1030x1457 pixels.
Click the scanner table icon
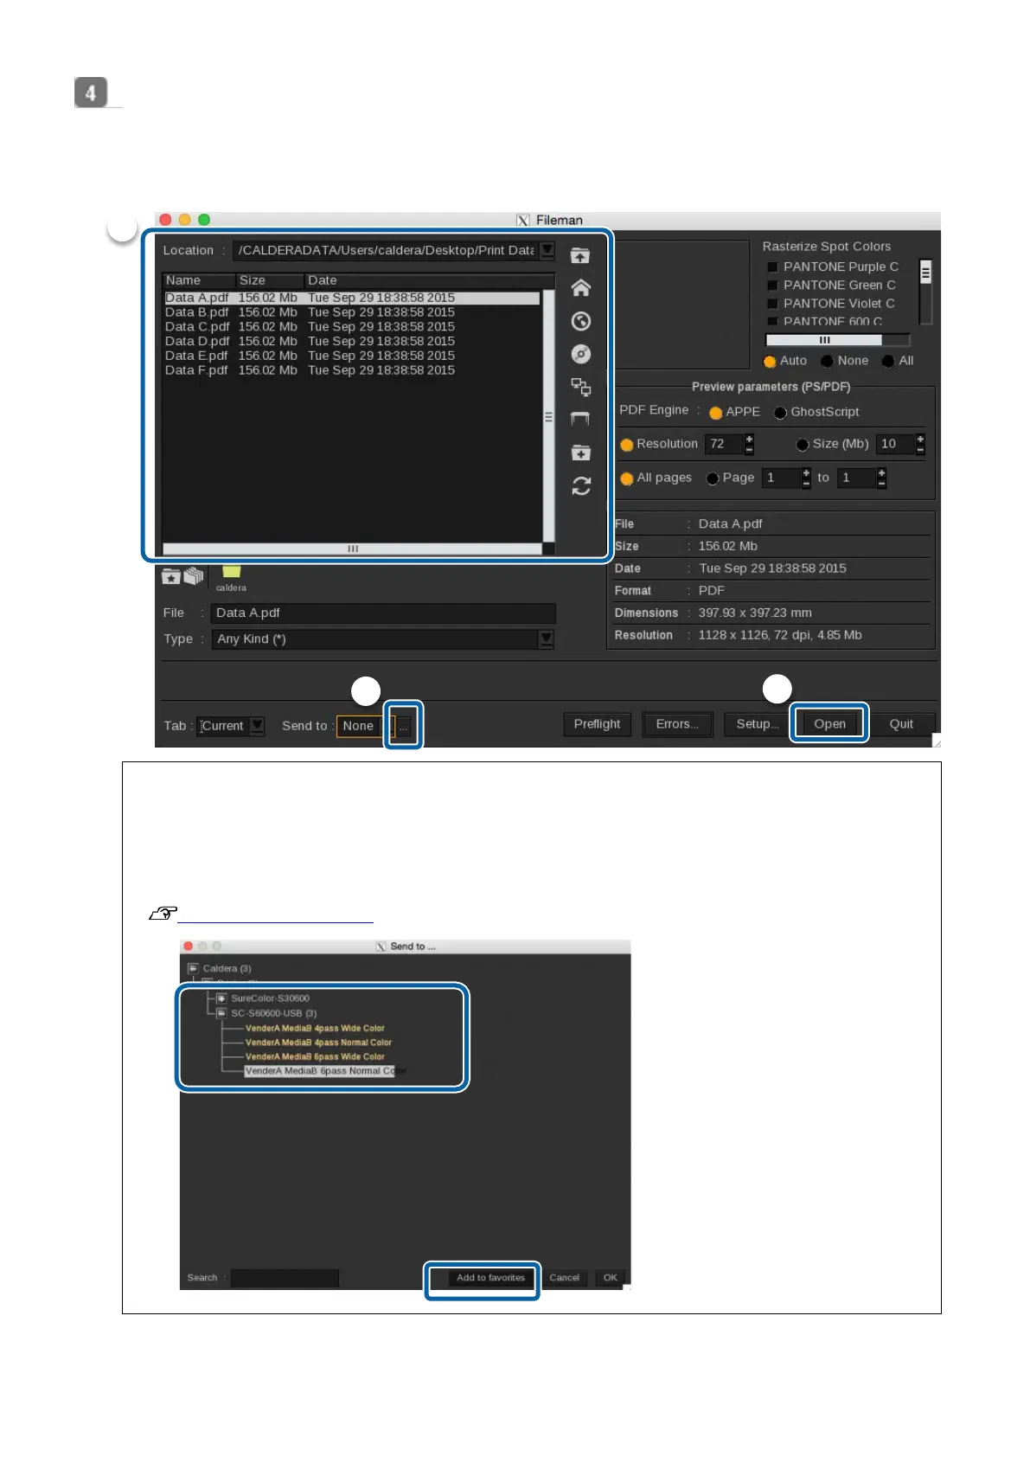point(580,419)
